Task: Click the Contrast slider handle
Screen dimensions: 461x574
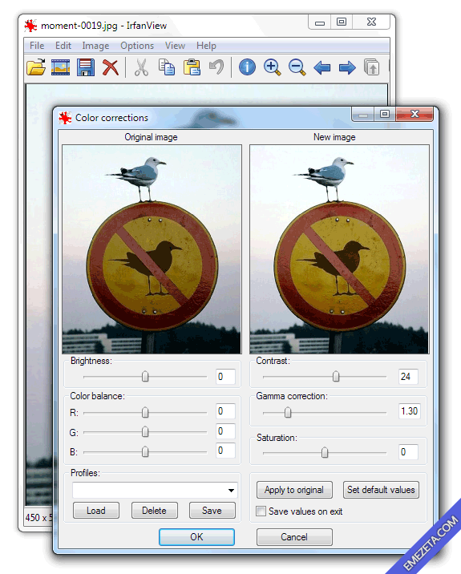Action: pyautogui.click(x=336, y=376)
